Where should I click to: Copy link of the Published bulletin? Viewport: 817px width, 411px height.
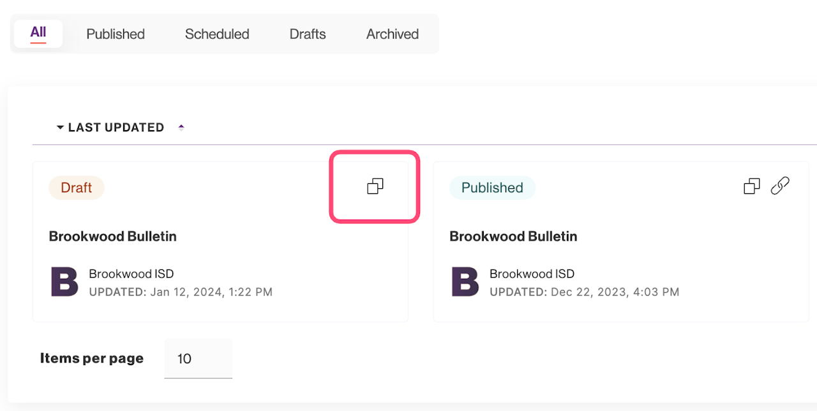pyautogui.click(x=780, y=186)
